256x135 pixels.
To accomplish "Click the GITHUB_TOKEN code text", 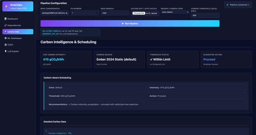I will point(52,31).
